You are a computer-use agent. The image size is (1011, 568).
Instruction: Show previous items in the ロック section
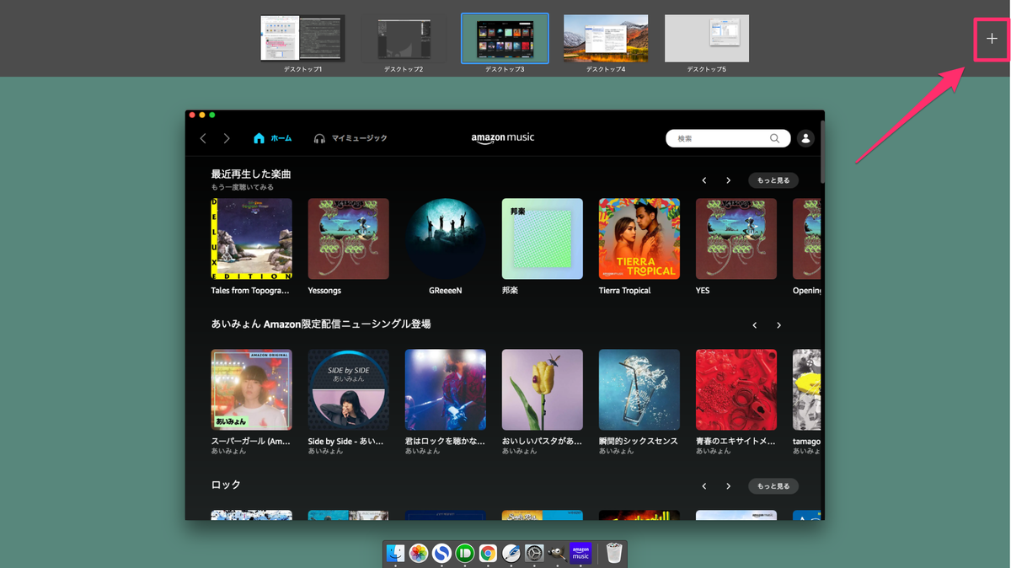[704, 486]
